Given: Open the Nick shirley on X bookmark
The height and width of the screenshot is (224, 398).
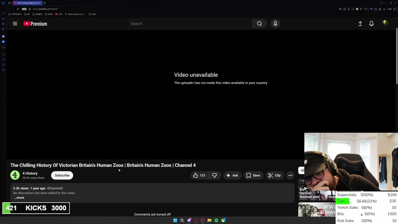Looking at the screenshot, I should pyautogui.click(x=75, y=14).
